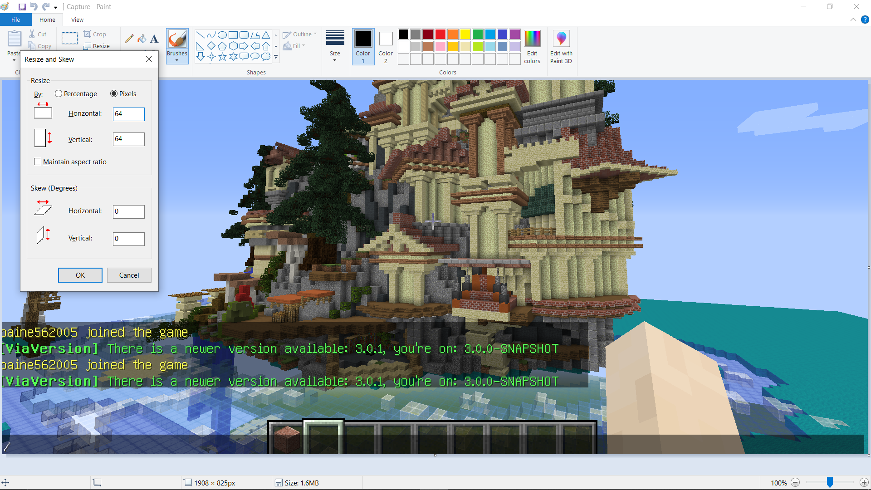
Task: Pick the red color swatch
Action: point(440,34)
